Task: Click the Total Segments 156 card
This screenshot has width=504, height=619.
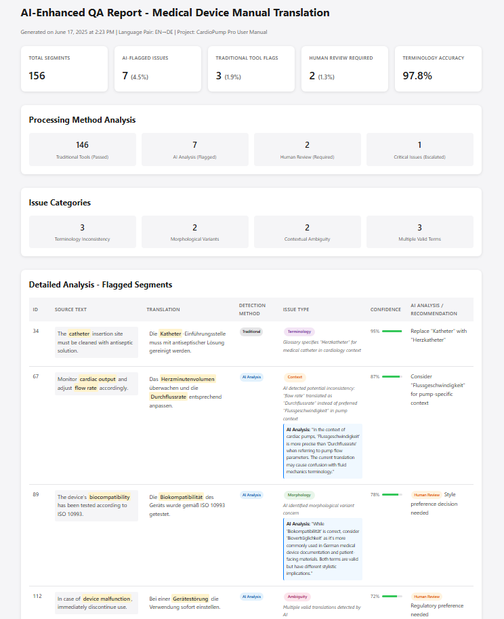Action: point(64,68)
